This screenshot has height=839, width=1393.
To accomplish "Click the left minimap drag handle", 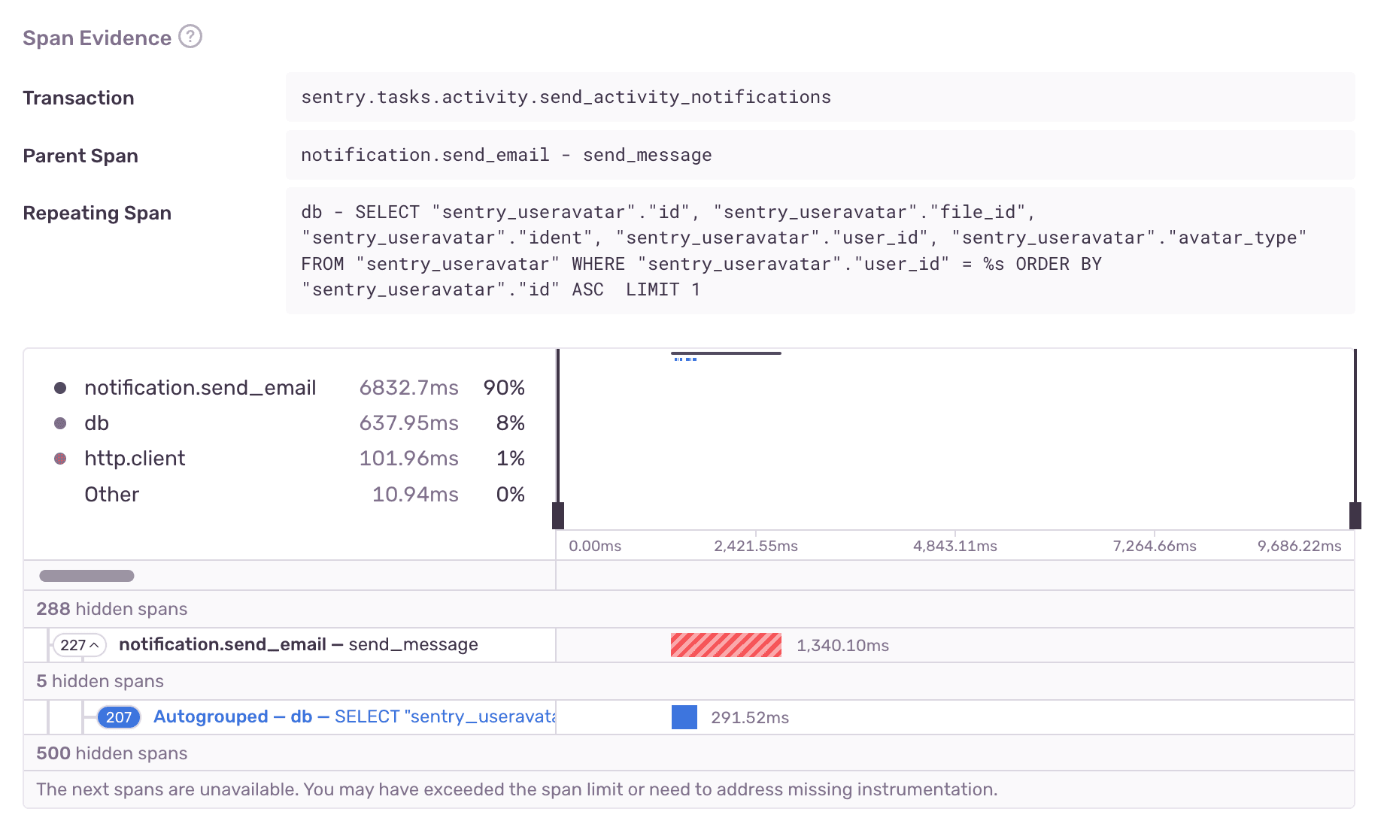I will pos(557,515).
